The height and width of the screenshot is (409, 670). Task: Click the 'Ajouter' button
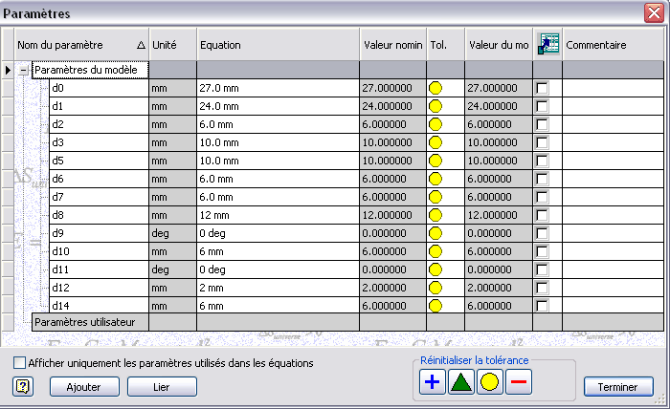84,387
